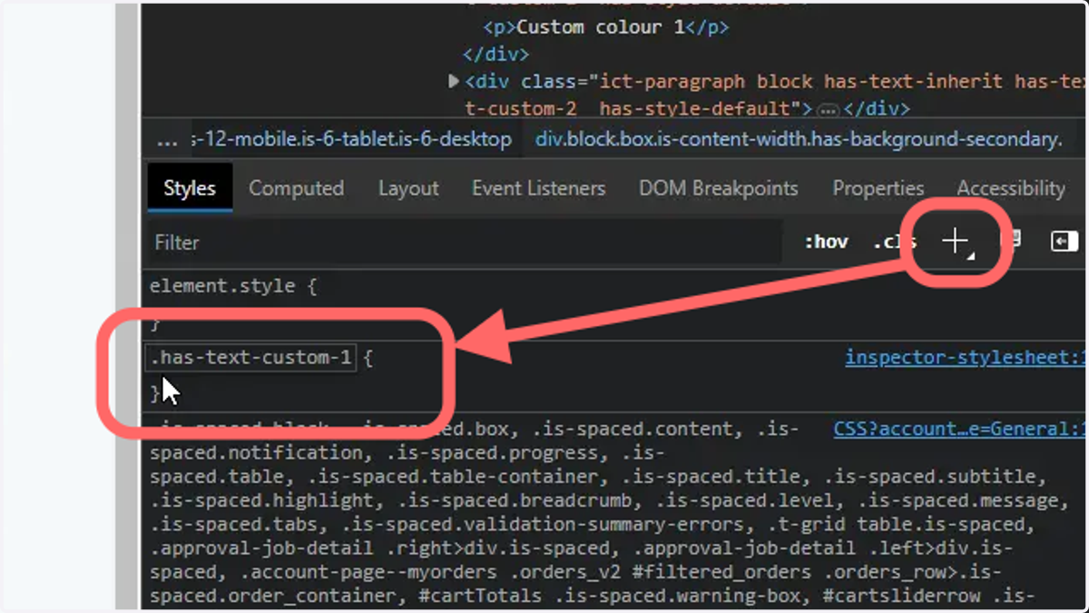Image resolution: width=1089 pixels, height=613 pixels.
Task: Open the Accessibility tab
Action: (x=1011, y=188)
